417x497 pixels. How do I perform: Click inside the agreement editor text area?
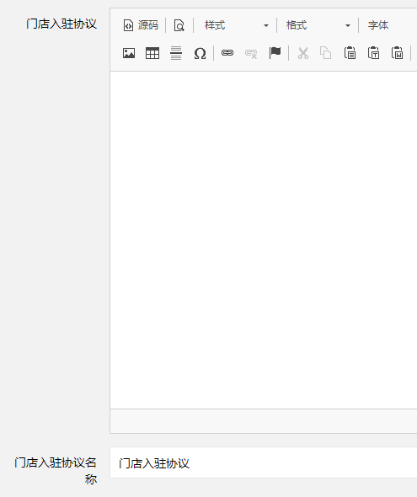pyautogui.click(x=264, y=240)
